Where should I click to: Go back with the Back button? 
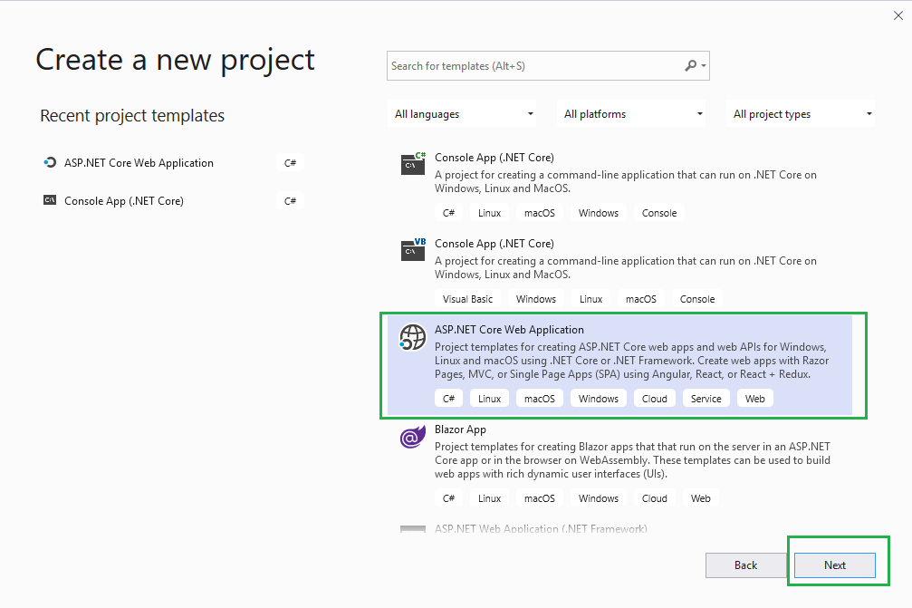(745, 565)
